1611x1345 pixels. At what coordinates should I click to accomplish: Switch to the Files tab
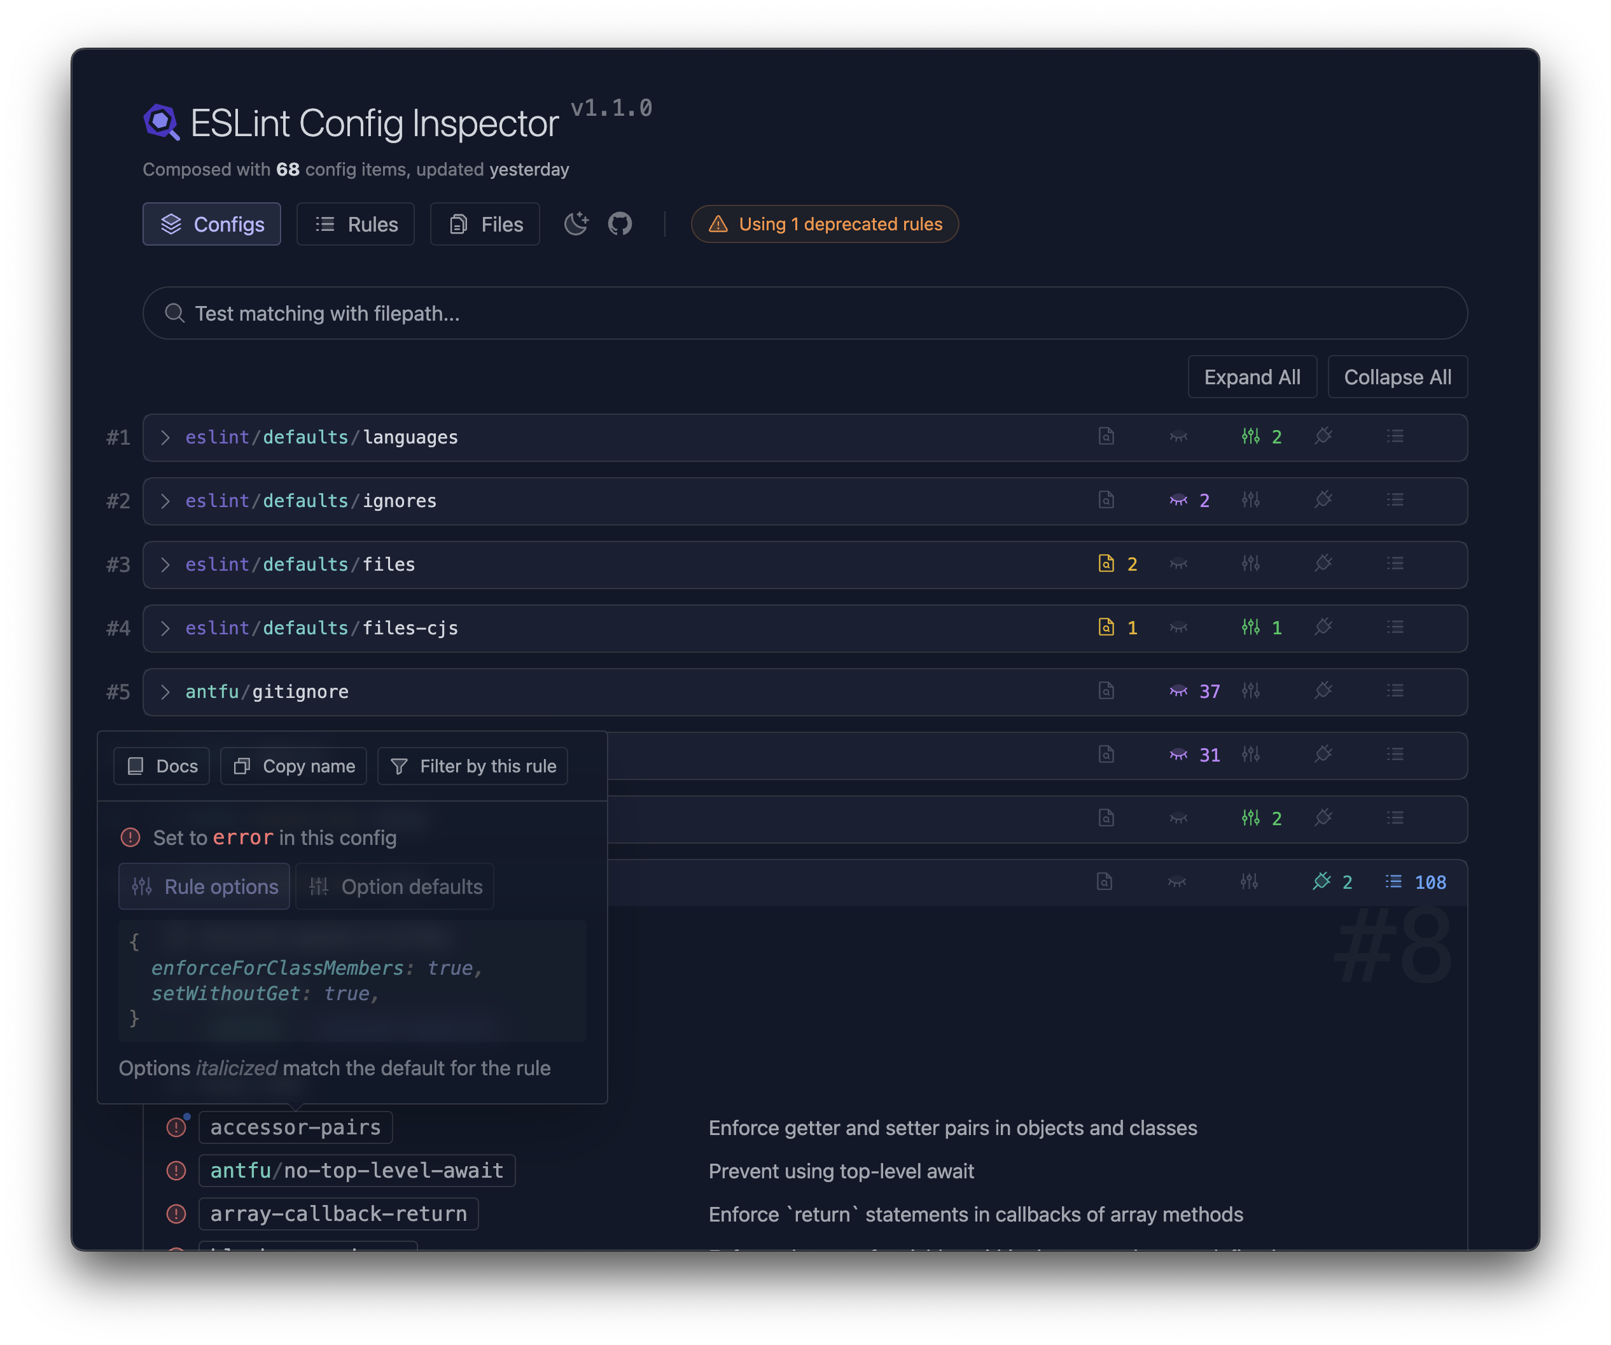(485, 224)
